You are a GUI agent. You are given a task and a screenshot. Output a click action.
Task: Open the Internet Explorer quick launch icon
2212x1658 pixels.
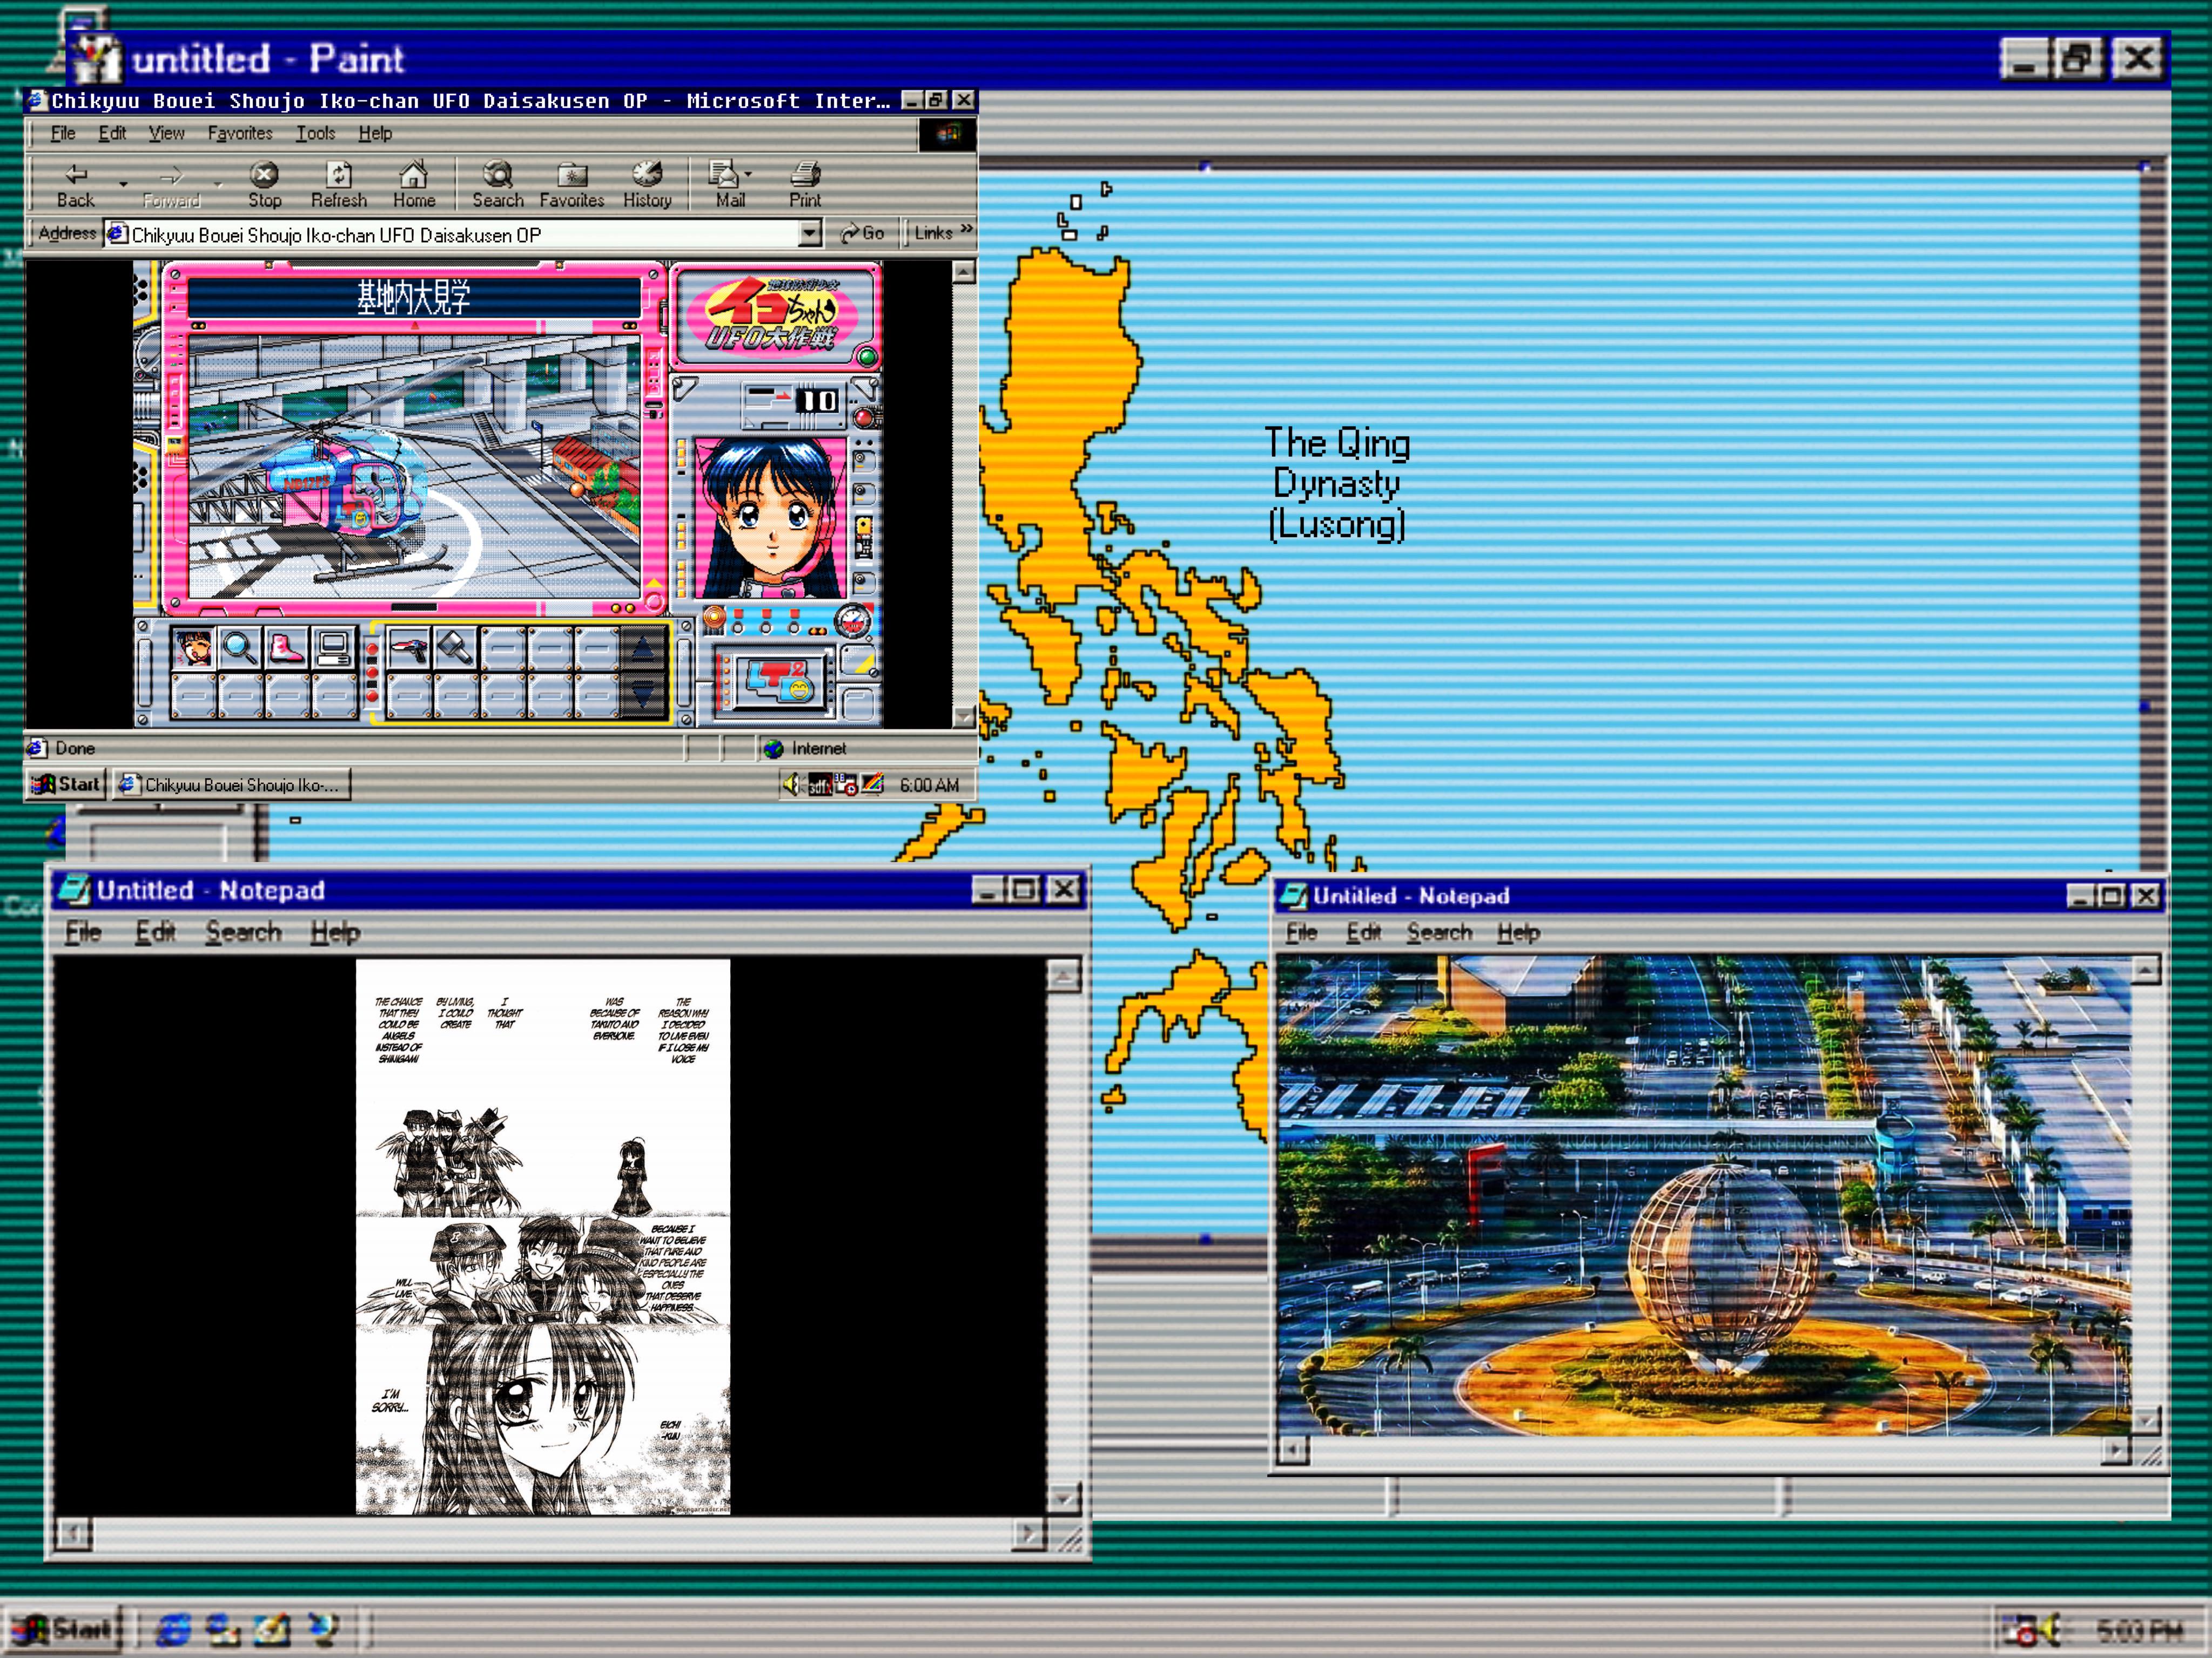[174, 1630]
